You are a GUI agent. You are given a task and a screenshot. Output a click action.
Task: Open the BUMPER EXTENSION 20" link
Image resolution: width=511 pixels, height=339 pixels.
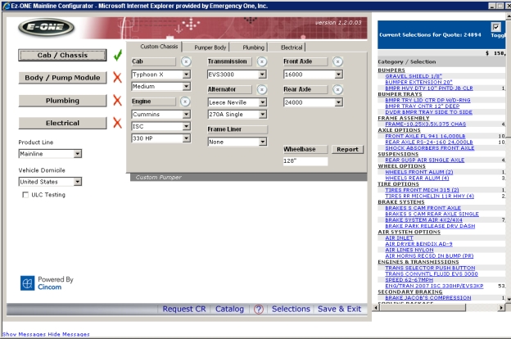click(x=418, y=82)
